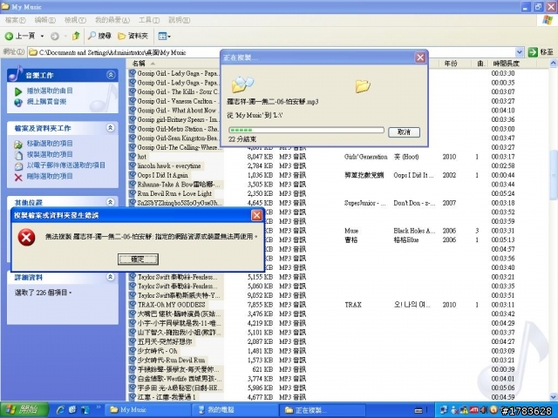Click Shop for music online (網上購買音樂) link
The height and width of the screenshot is (418, 558).
(46, 102)
